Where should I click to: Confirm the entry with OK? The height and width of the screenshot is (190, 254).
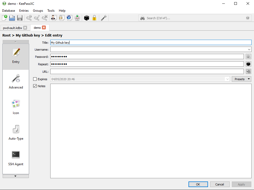(x=198, y=184)
